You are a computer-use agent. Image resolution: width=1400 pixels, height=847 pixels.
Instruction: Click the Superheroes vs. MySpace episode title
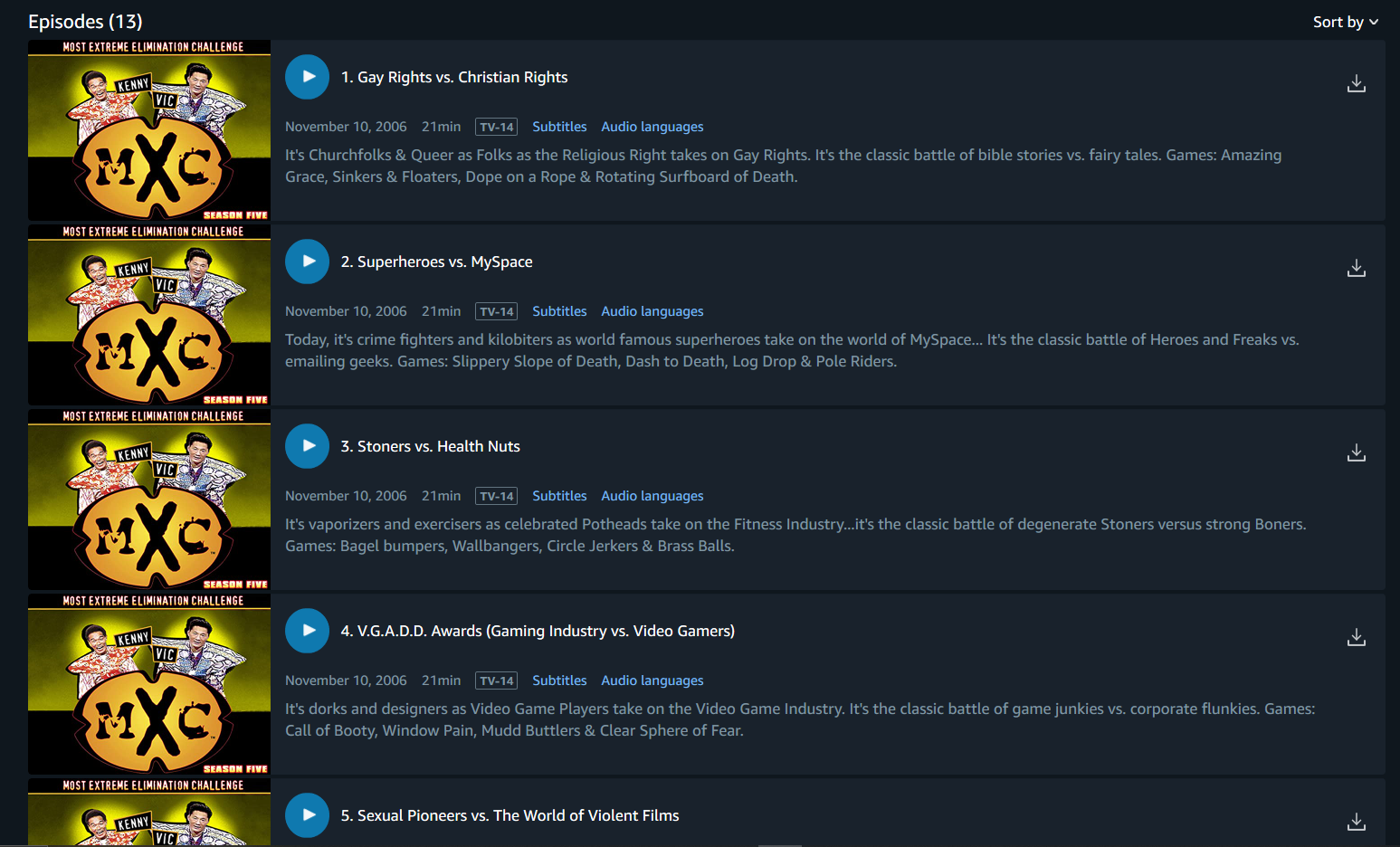pos(436,262)
